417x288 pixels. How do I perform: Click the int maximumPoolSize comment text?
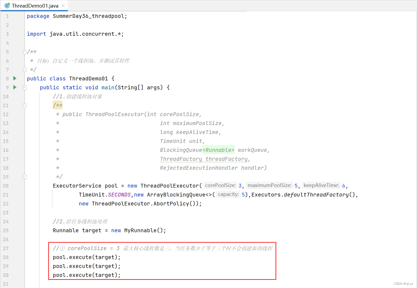(x=192, y=123)
